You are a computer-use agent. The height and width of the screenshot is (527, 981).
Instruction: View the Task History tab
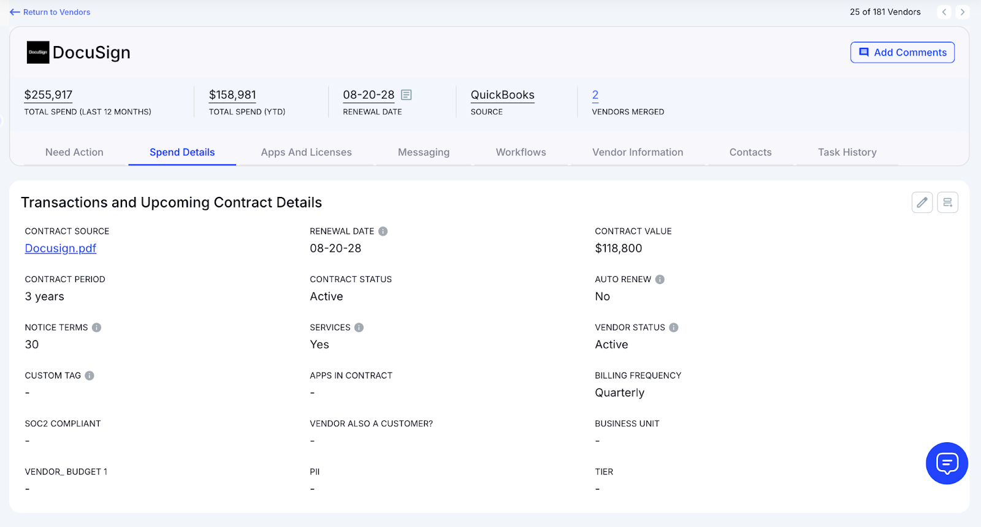click(x=847, y=152)
